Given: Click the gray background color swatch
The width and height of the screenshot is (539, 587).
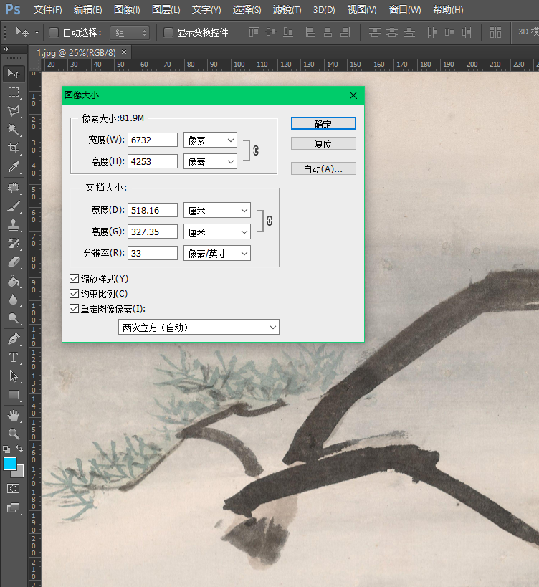Looking at the screenshot, I should pyautogui.click(x=19, y=472).
